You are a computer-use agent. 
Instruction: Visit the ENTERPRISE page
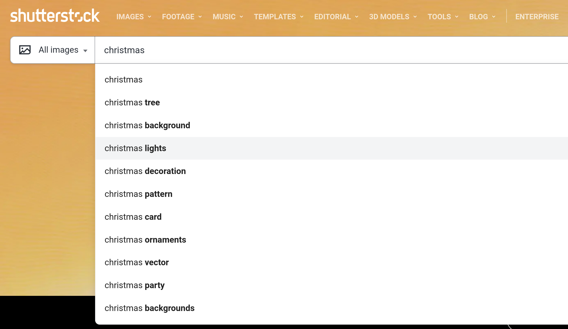pyautogui.click(x=537, y=16)
